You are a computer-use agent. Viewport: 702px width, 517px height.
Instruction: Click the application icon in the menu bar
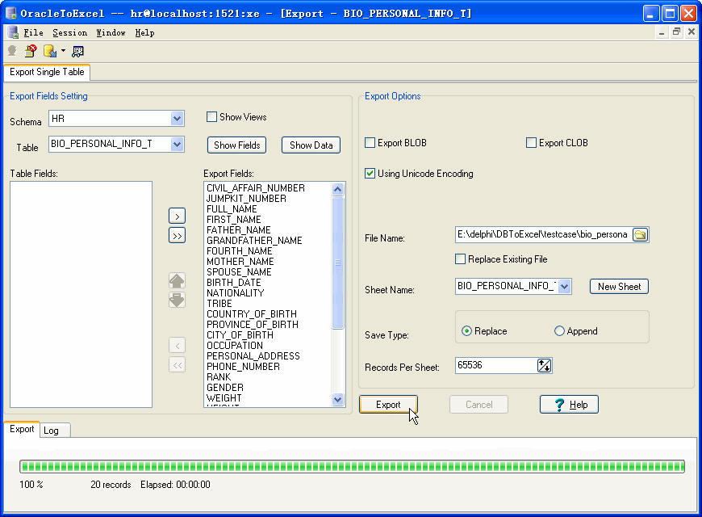pos(13,32)
